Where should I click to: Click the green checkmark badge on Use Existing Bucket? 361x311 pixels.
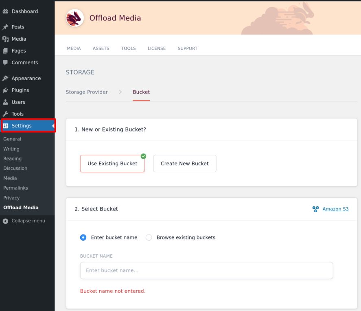[x=143, y=156]
